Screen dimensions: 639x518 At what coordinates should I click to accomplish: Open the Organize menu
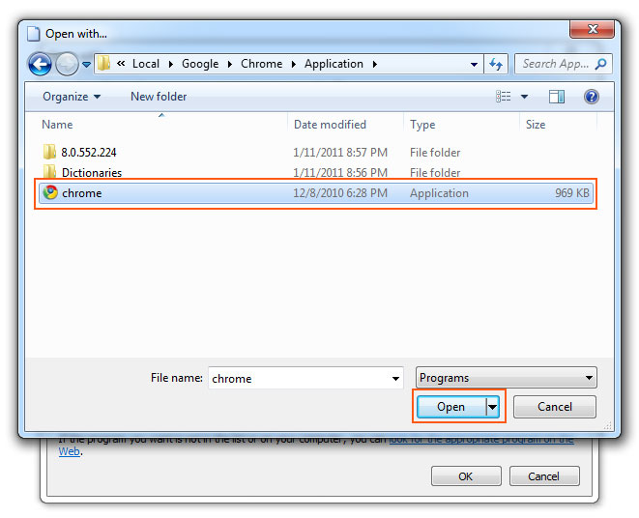[72, 97]
